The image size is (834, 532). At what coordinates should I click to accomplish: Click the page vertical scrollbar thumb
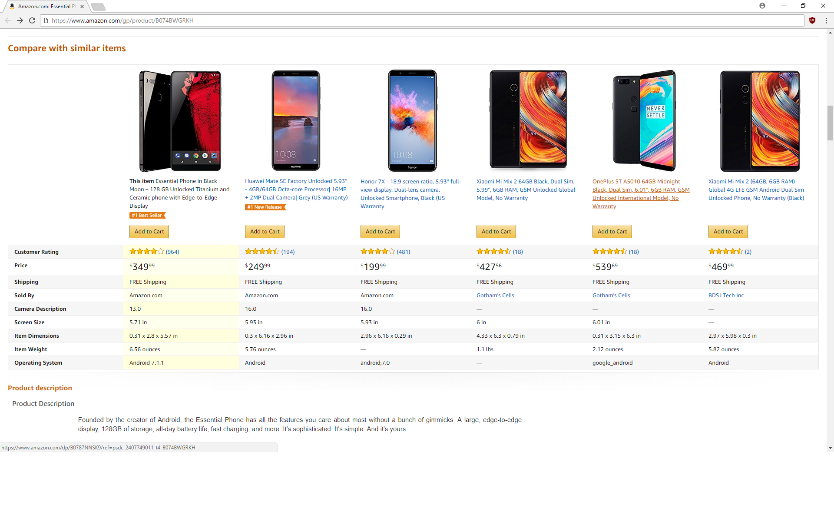click(830, 123)
